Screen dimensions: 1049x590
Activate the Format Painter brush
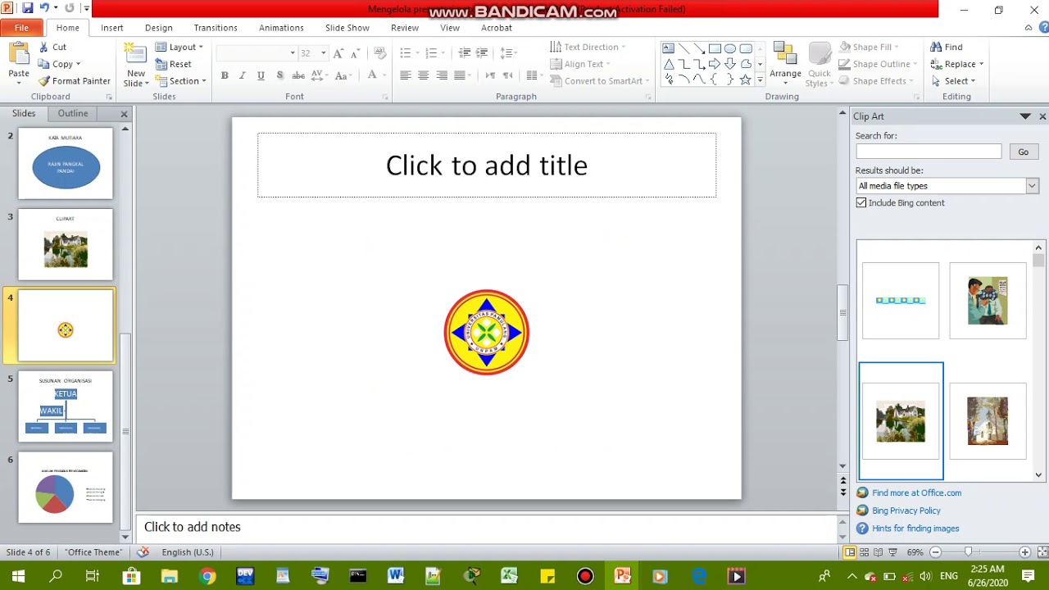pos(74,81)
